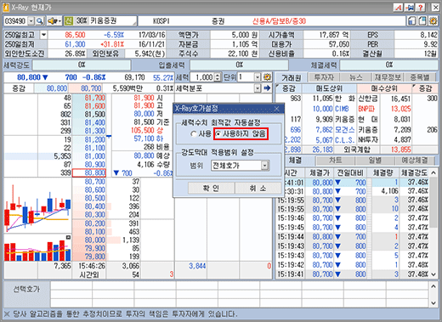442x322 pixels.
Task: Click the speaker alert icon
Action: click(x=52, y=20)
